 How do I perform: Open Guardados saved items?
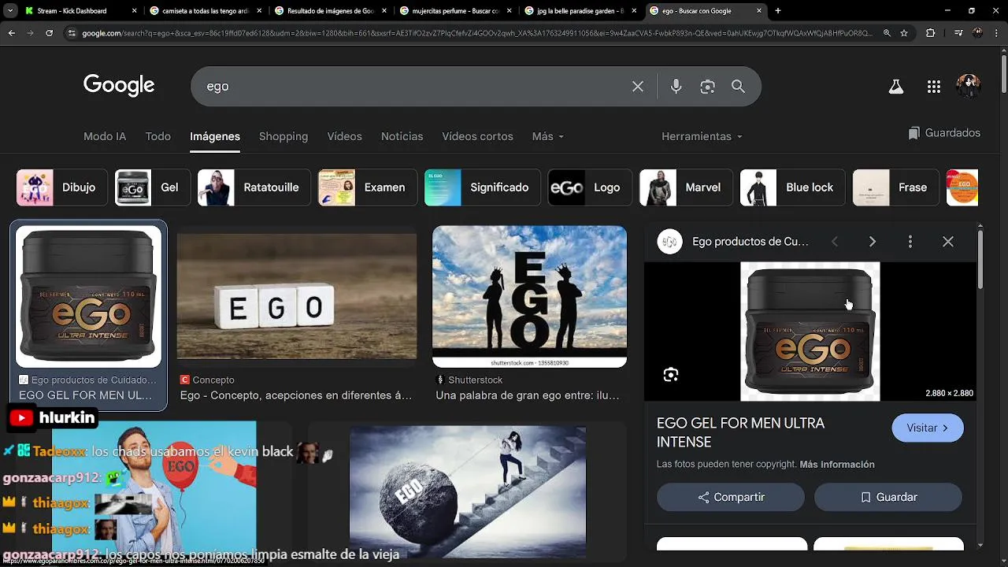[943, 133]
